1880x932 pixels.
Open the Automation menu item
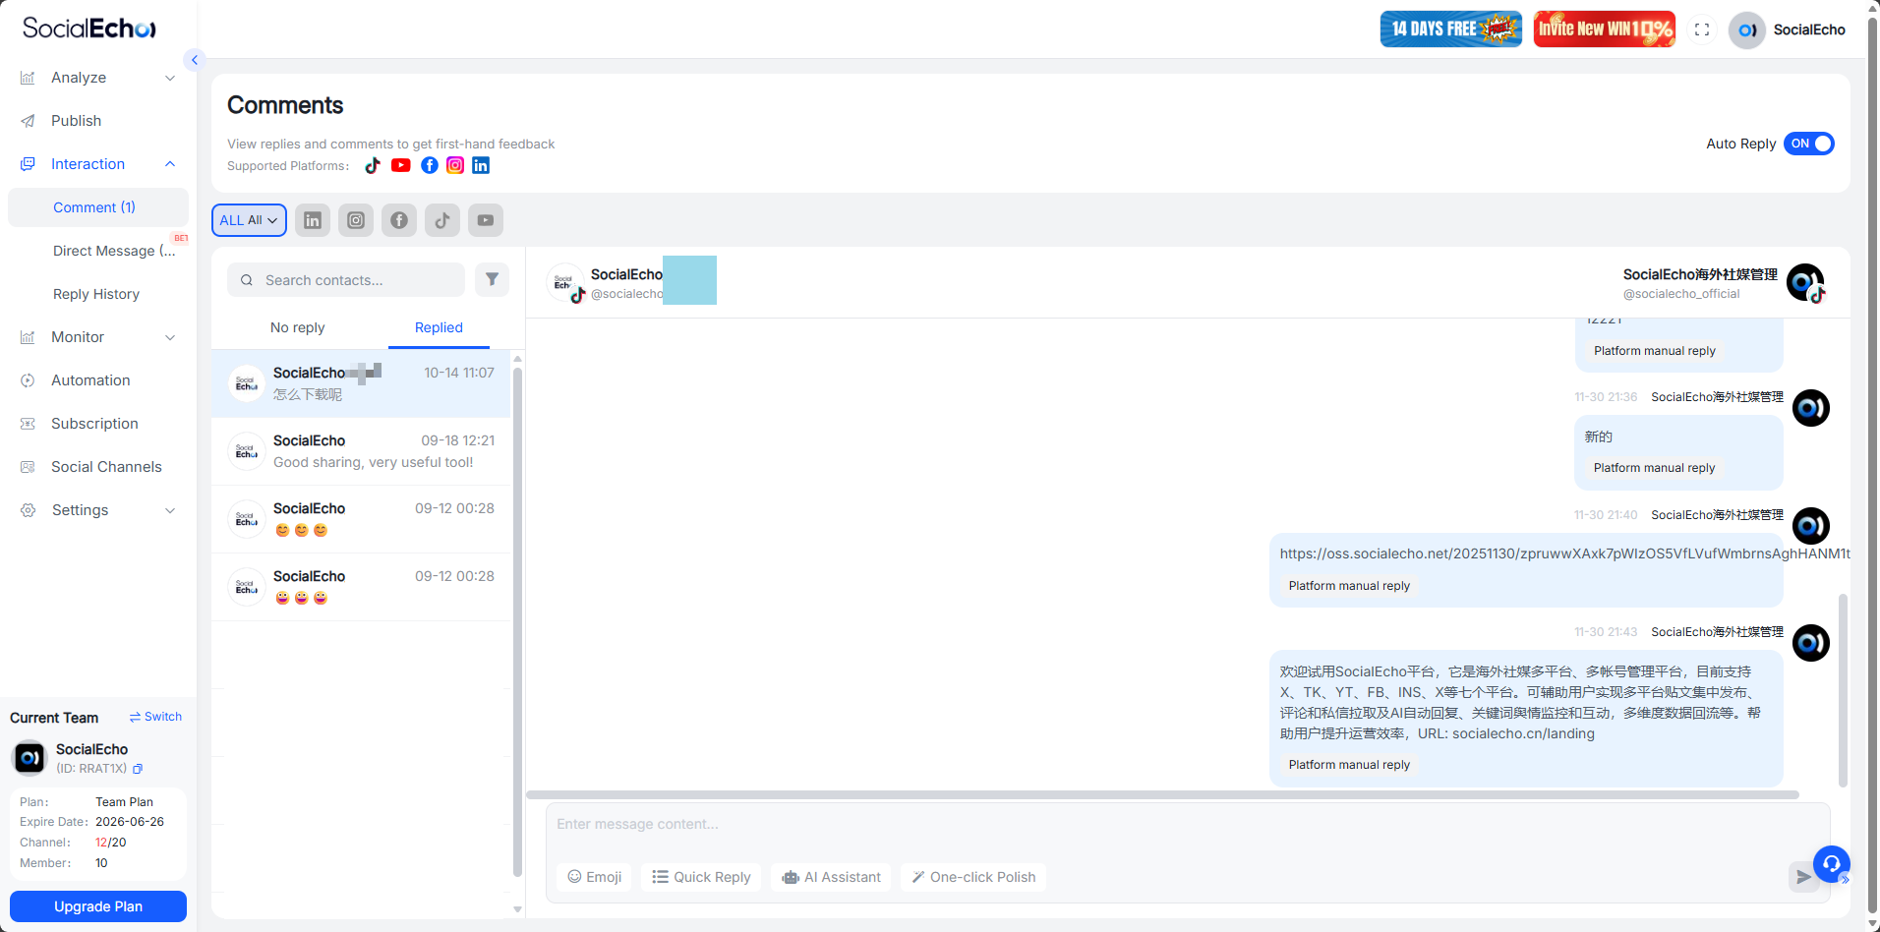click(x=98, y=380)
